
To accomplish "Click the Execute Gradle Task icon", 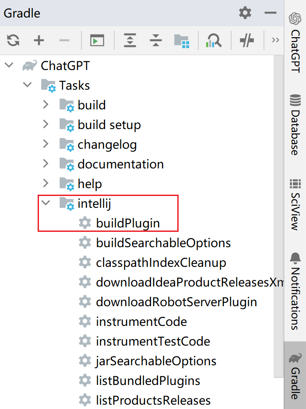I will point(97,40).
